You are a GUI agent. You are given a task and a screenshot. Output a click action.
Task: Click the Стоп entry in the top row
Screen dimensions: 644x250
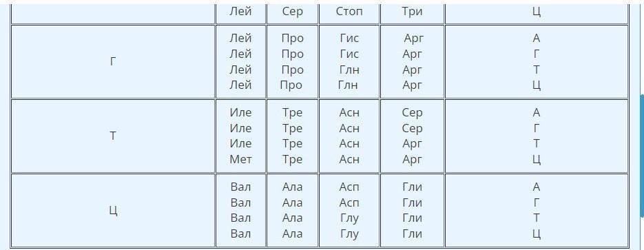pos(349,11)
